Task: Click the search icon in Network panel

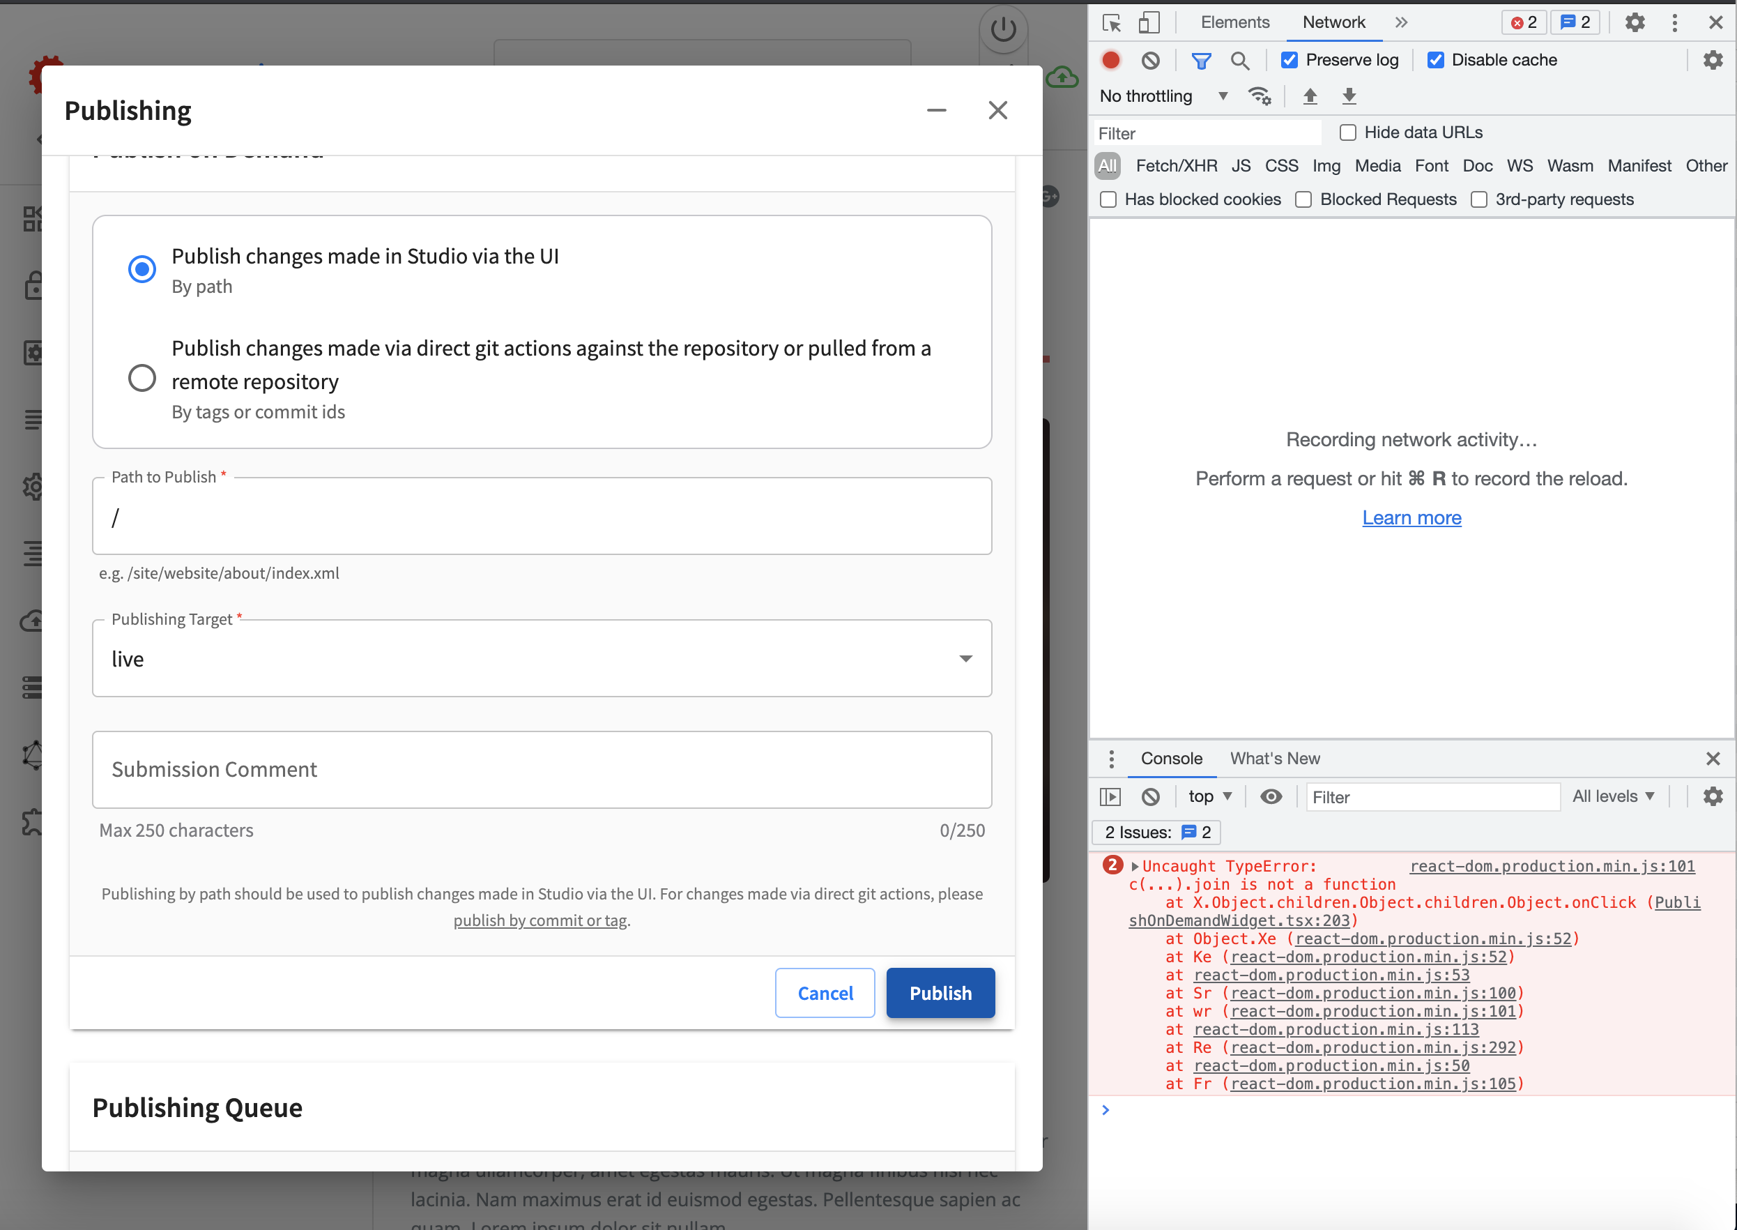Action: pos(1241,60)
